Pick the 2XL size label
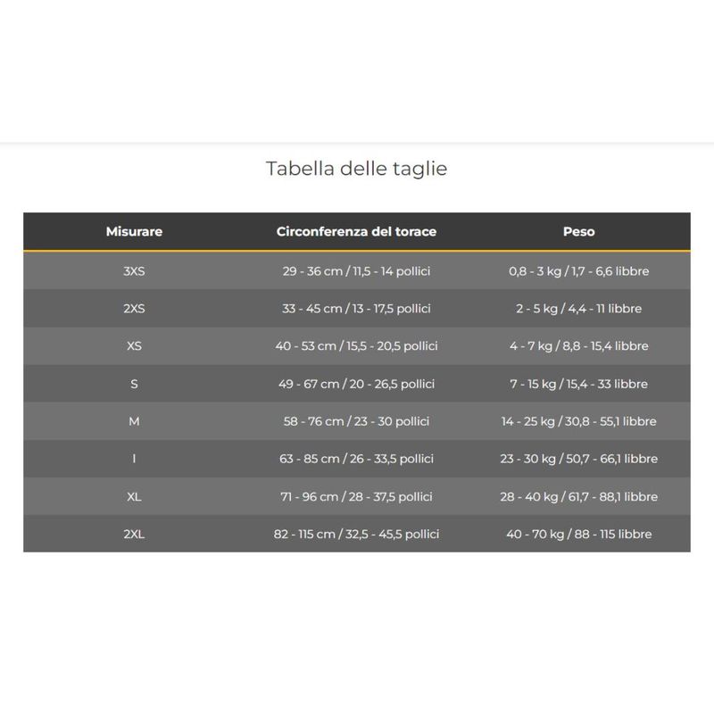This screenshot has width=714, height=714. click(x=134, y=535)
